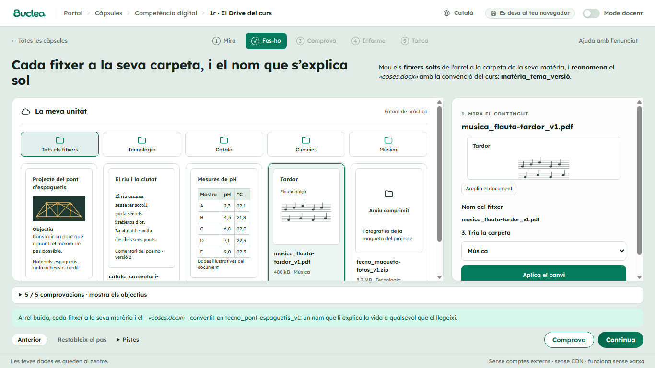Click the Buclea logo

tap(29, 13)
